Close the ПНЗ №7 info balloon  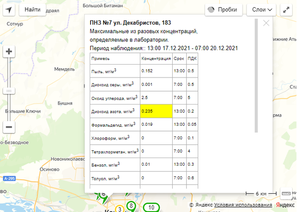point(266,23)
